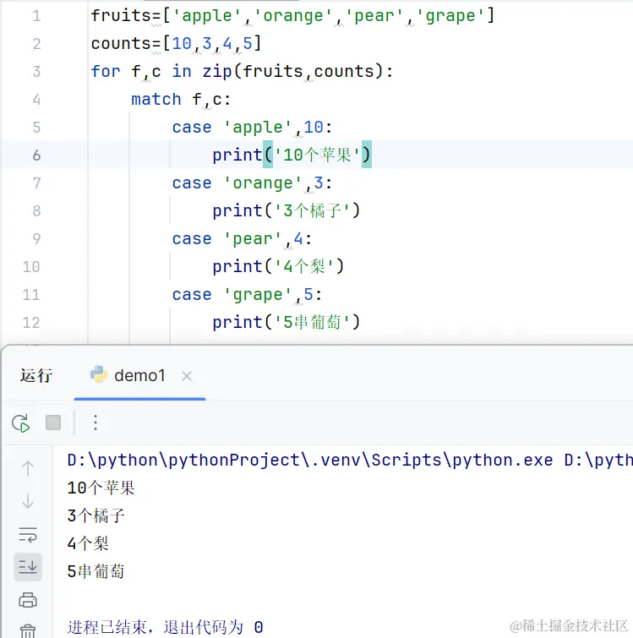Toggle soft-wrap in run console
This screenshot has width=633, height=638.
click(x=28, y=534)
